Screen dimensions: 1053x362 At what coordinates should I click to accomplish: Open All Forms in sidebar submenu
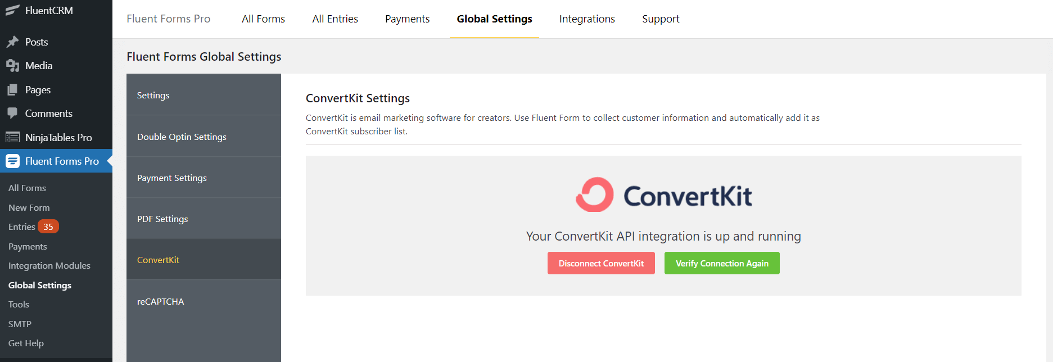(x=27, y=188)
